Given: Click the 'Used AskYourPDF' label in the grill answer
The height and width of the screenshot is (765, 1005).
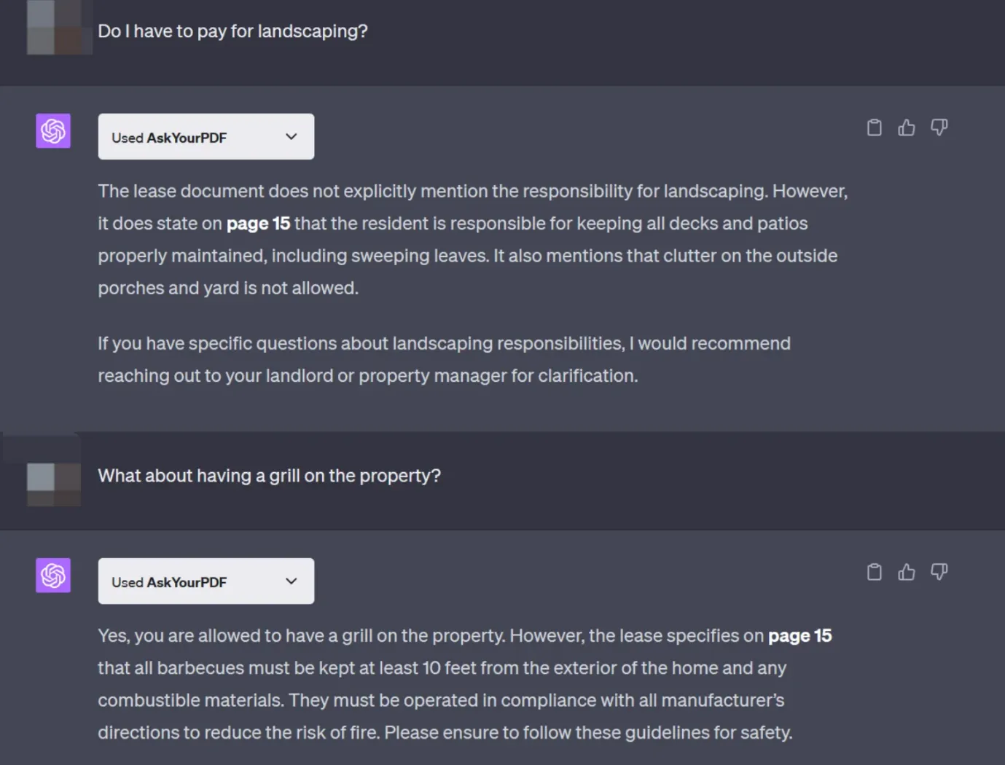Looking at the screenshot, I should click(x=169, y=582).
